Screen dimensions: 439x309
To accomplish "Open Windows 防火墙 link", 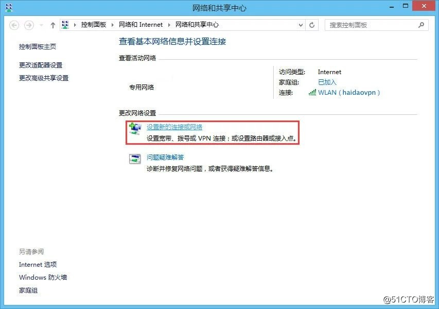I will (43, 278).
